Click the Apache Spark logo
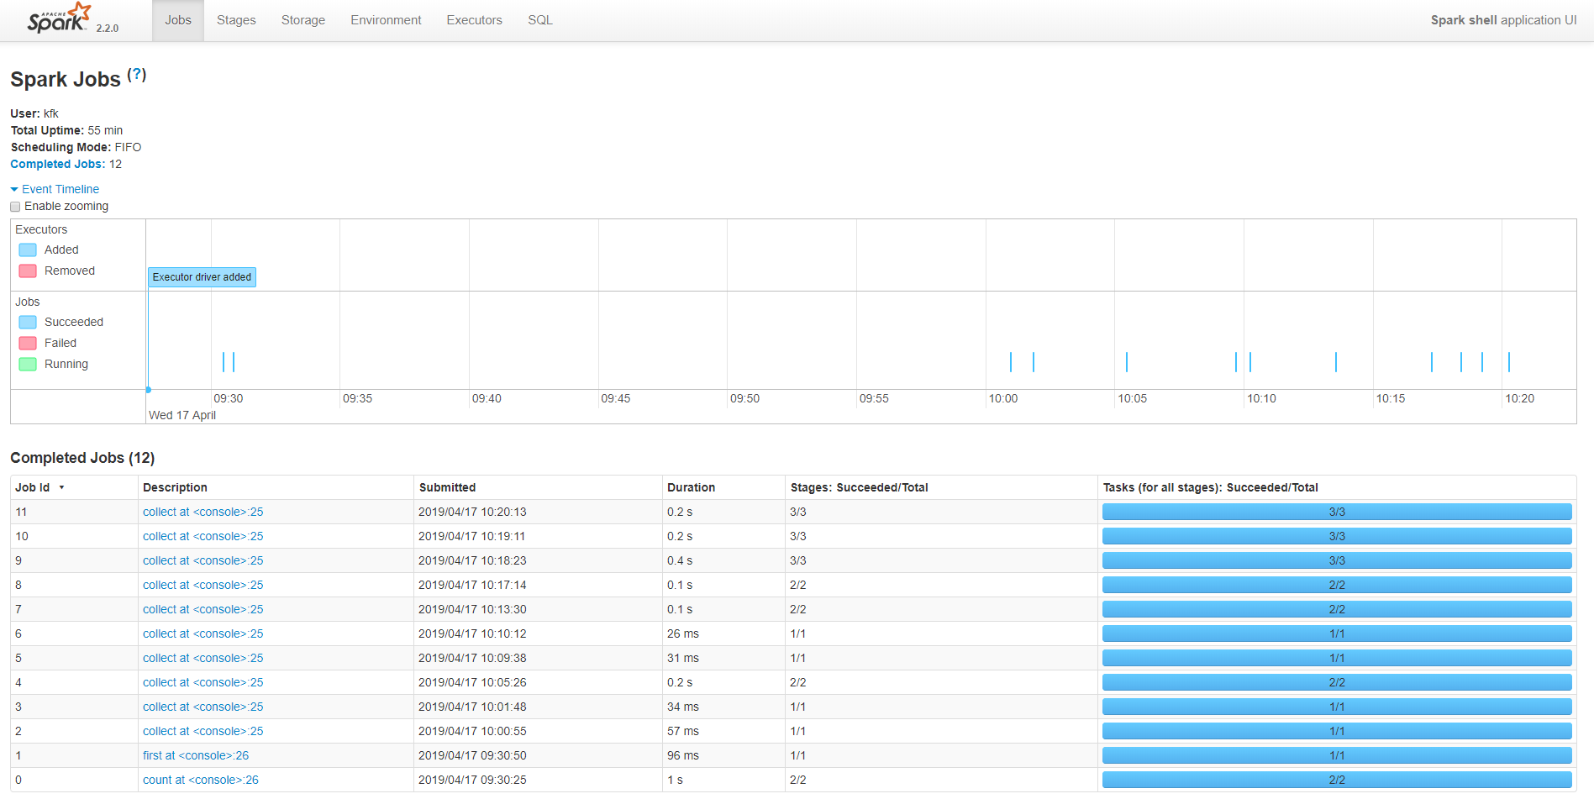Viewport: 1594px width, 799px height. [x=59, y=18]
